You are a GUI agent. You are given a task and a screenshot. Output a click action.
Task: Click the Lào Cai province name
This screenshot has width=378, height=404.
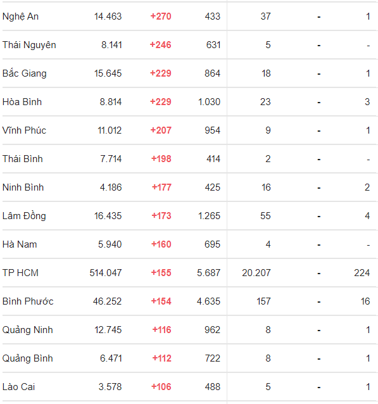[18, 387]
